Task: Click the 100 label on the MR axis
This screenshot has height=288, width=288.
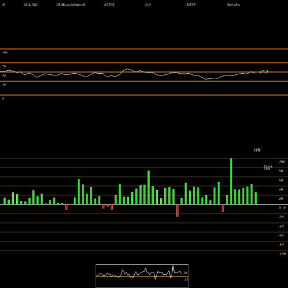Action: tap(282, 162)
